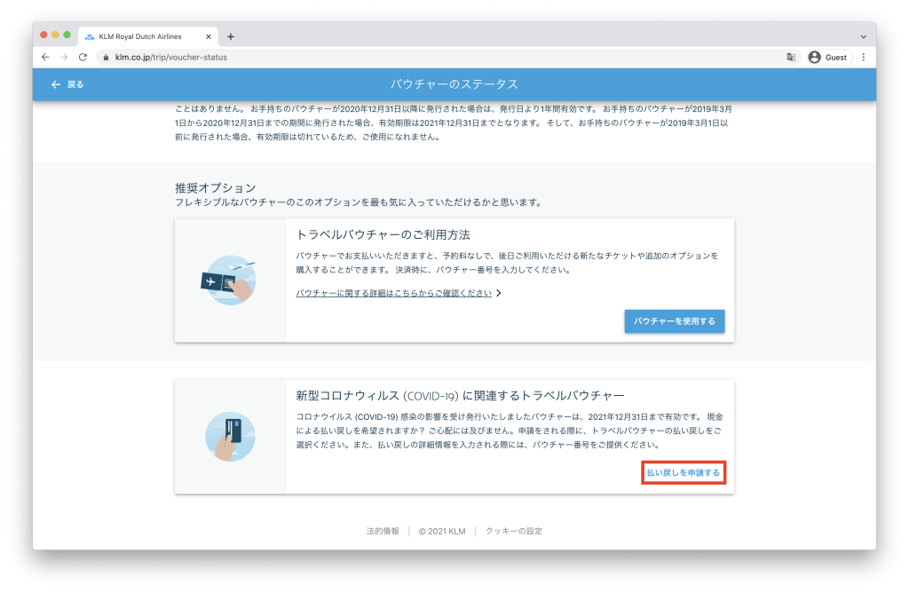Open the クッキーの設定 footer link
909x593 pixels.
pyautogui.click(x=513, y=531)
